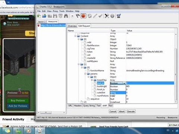Screen dimensions: 179x134
Task: Click the Friend Activity tab on Facebook page
Action: (x=13, y=119)
